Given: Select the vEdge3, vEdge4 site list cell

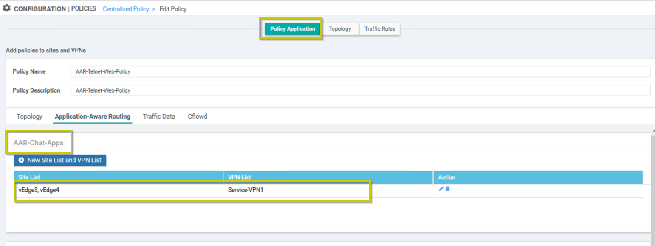Looking at the screenshot, I should (x=119, y=190).
